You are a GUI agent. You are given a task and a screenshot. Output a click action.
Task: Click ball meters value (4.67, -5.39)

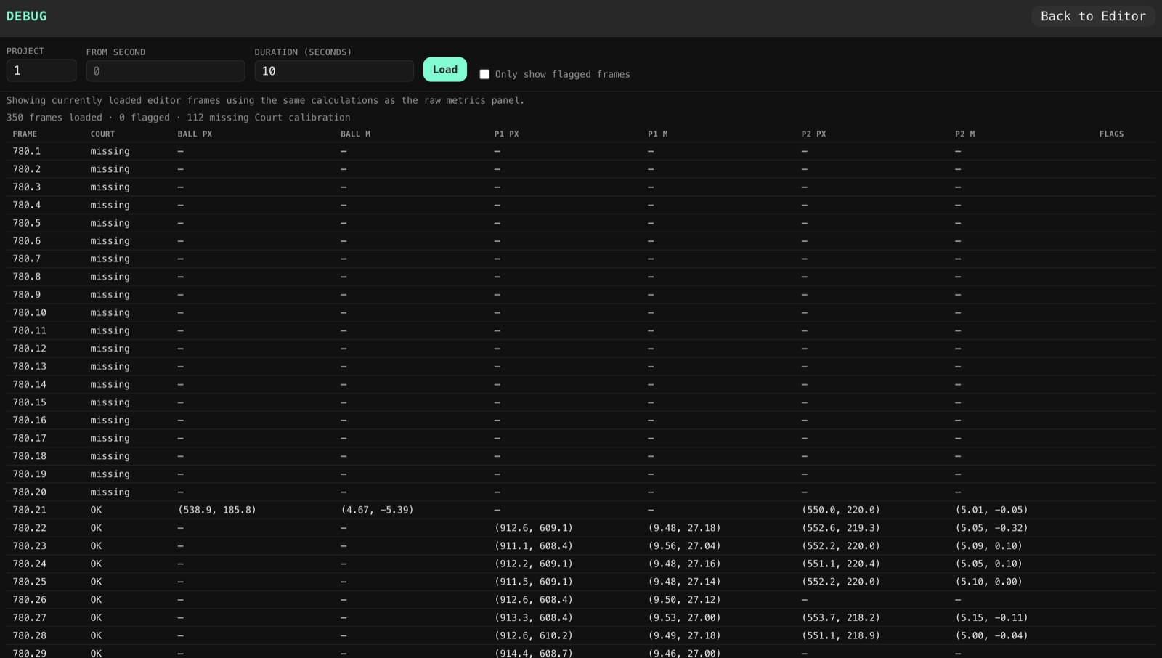377,510
